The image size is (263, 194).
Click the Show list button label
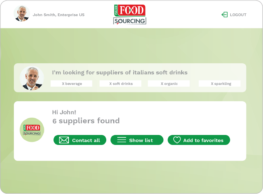[x=141, y=140]
